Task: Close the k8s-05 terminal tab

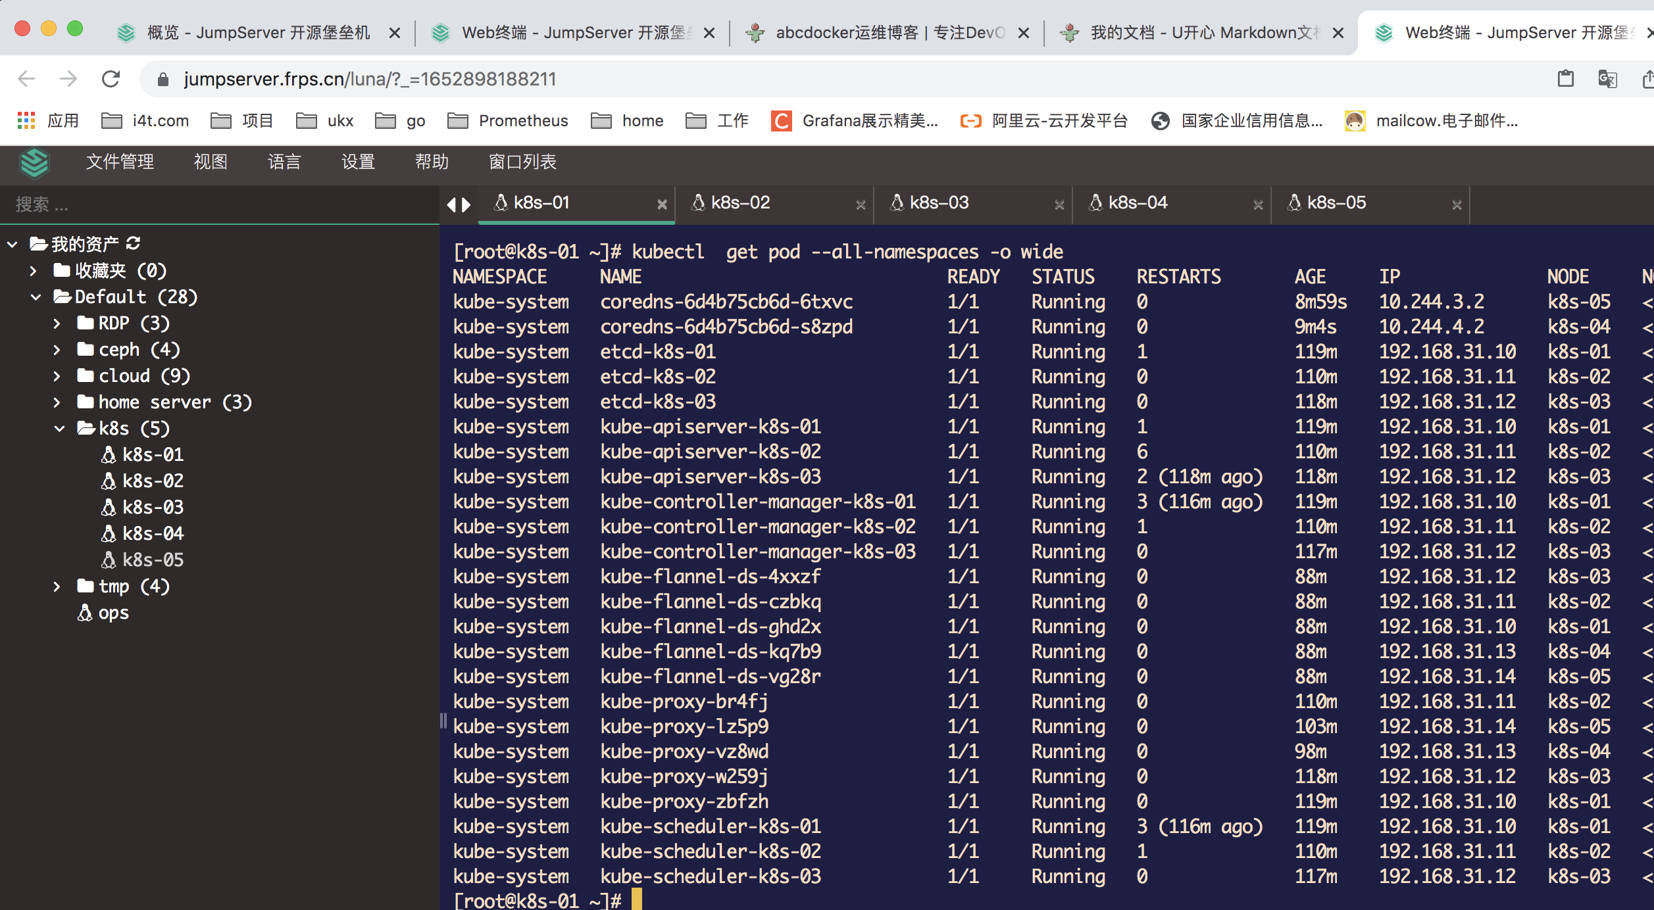Action: tap(1456, 204)
